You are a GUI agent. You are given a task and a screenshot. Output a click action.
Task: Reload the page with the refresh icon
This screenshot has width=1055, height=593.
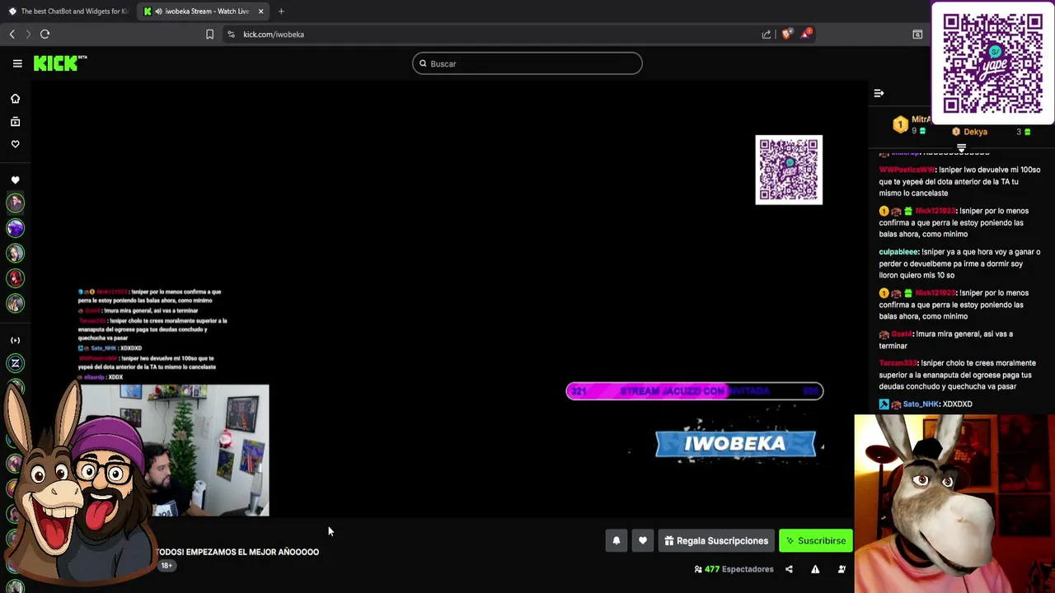coord(45,34)
